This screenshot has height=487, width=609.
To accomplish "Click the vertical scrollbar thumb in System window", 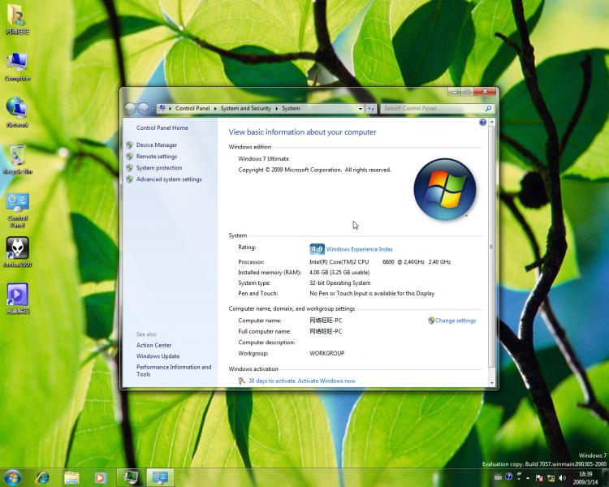I will pyautogui.click(x=492, y=247).
